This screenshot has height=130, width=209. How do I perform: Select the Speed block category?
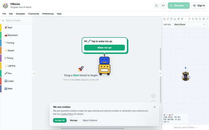[x=16, y=50]
